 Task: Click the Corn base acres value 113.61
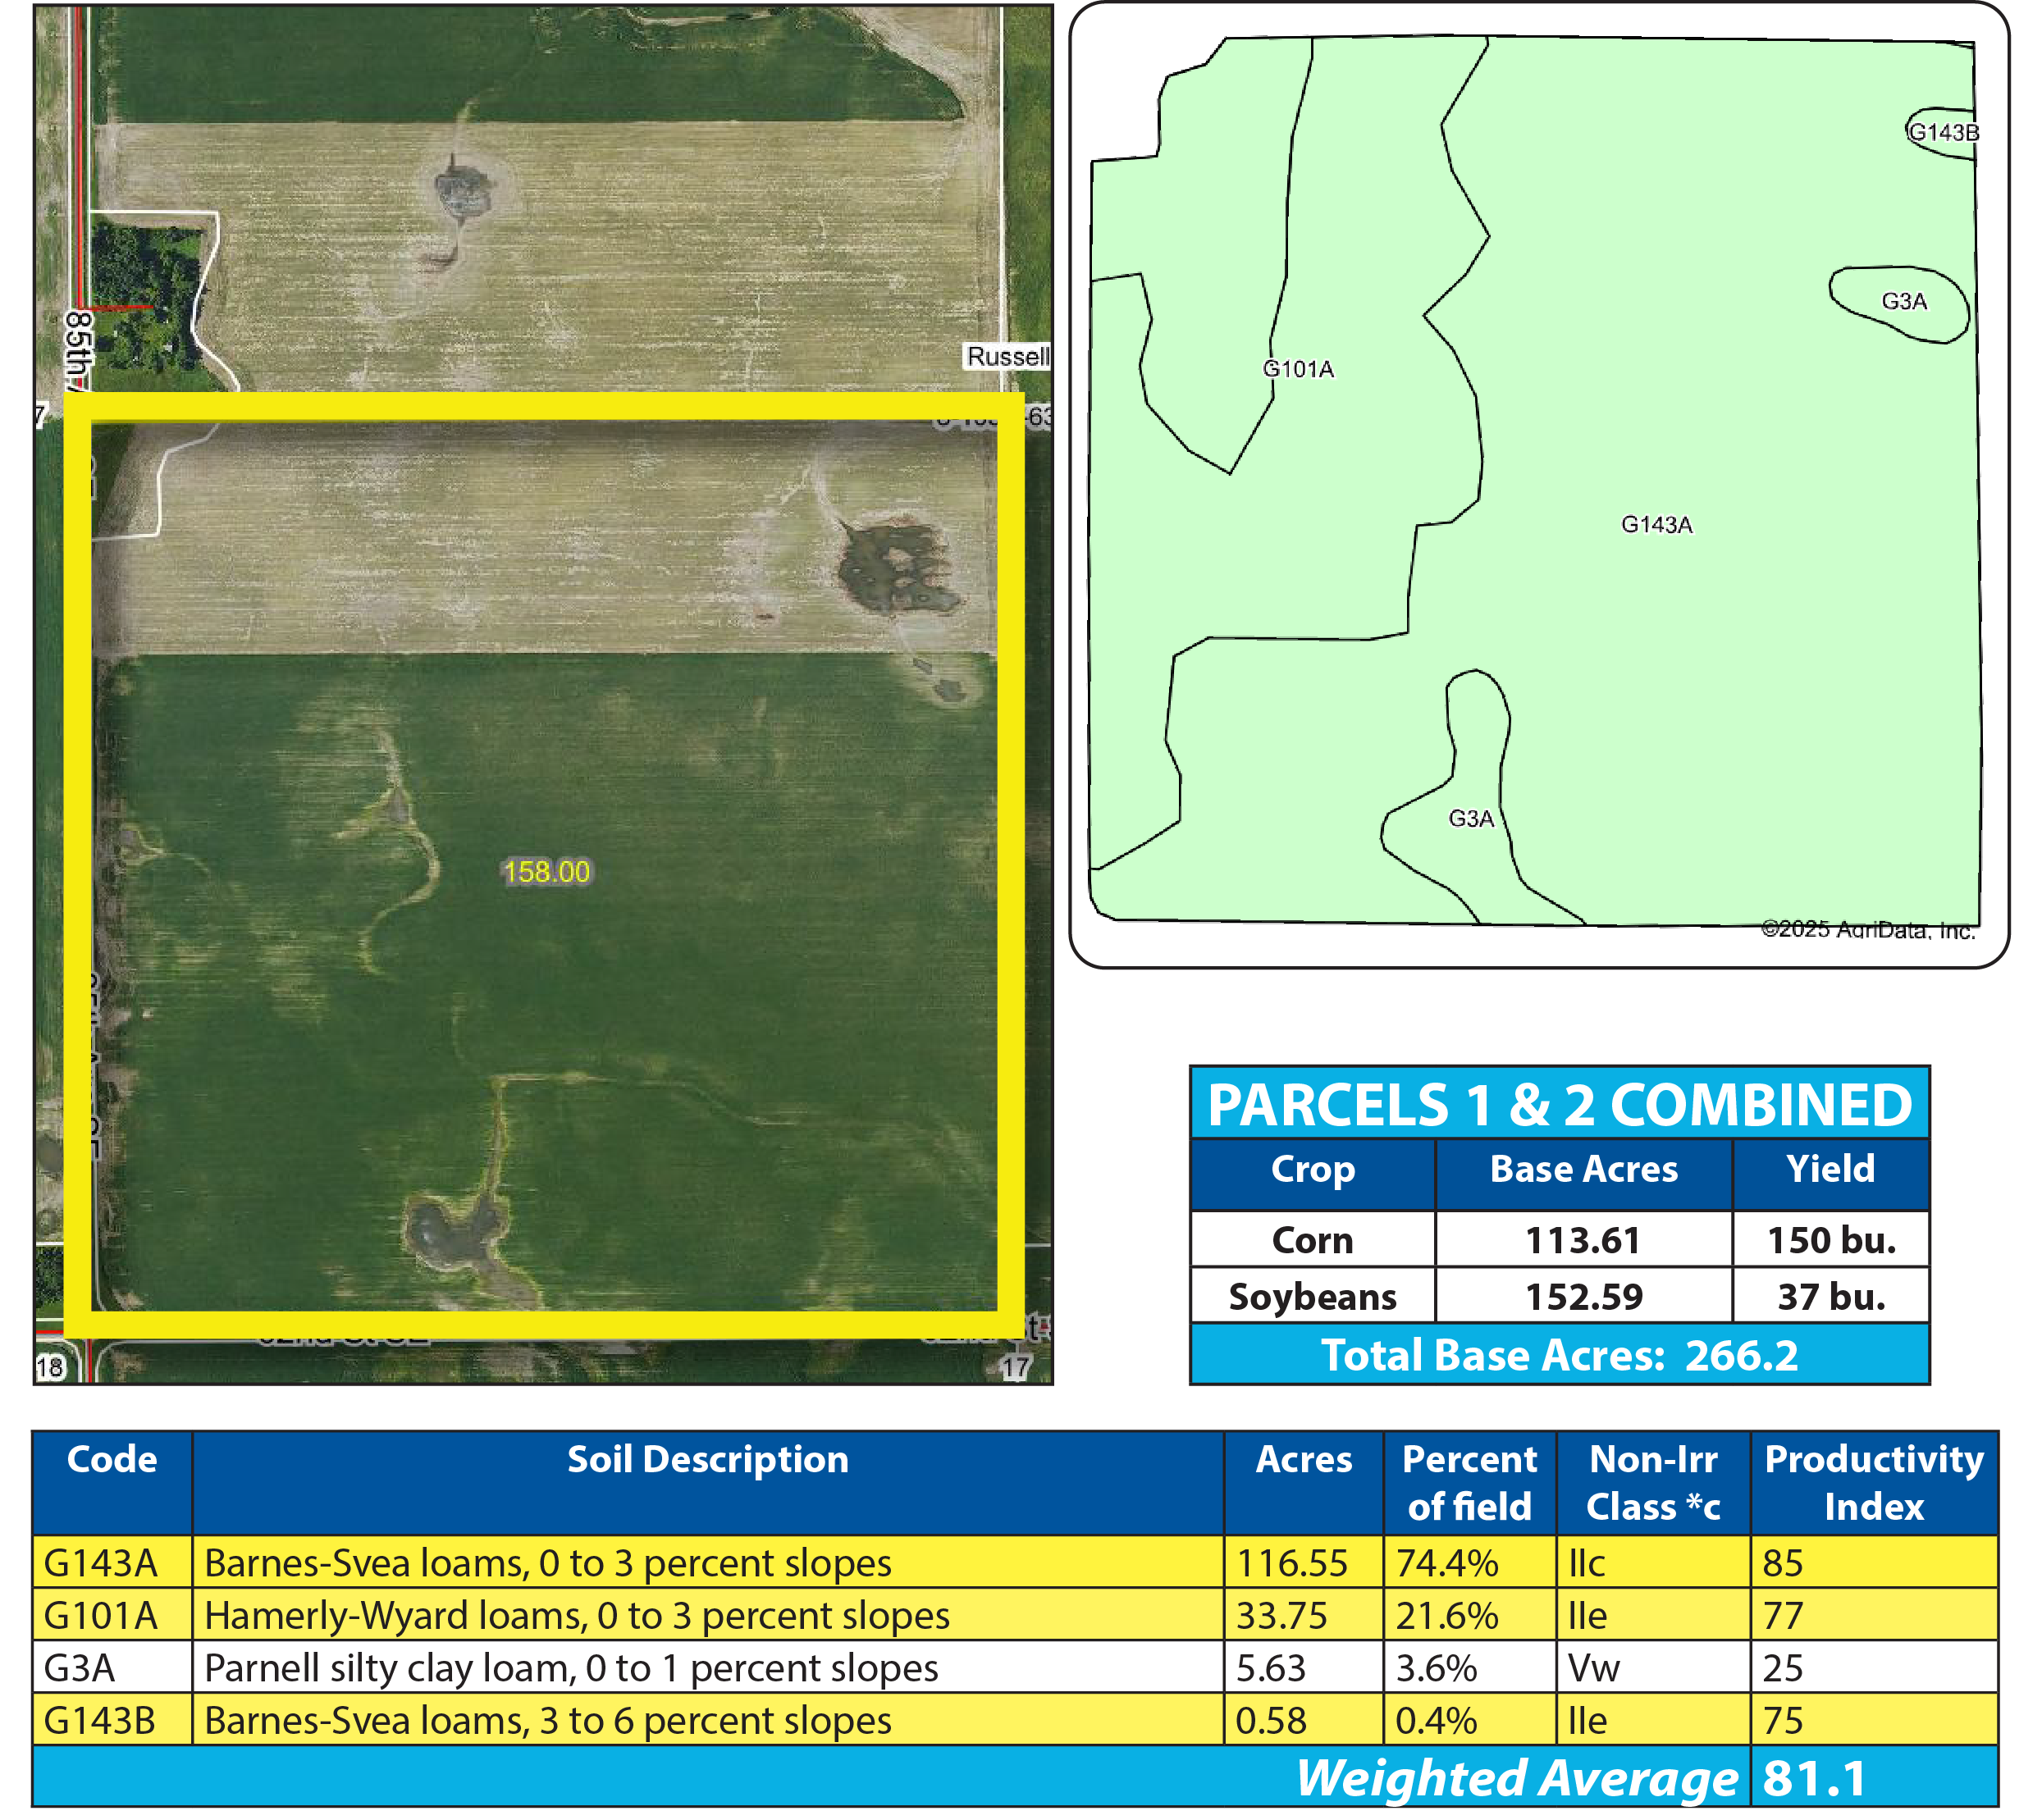[1583, 1241]
